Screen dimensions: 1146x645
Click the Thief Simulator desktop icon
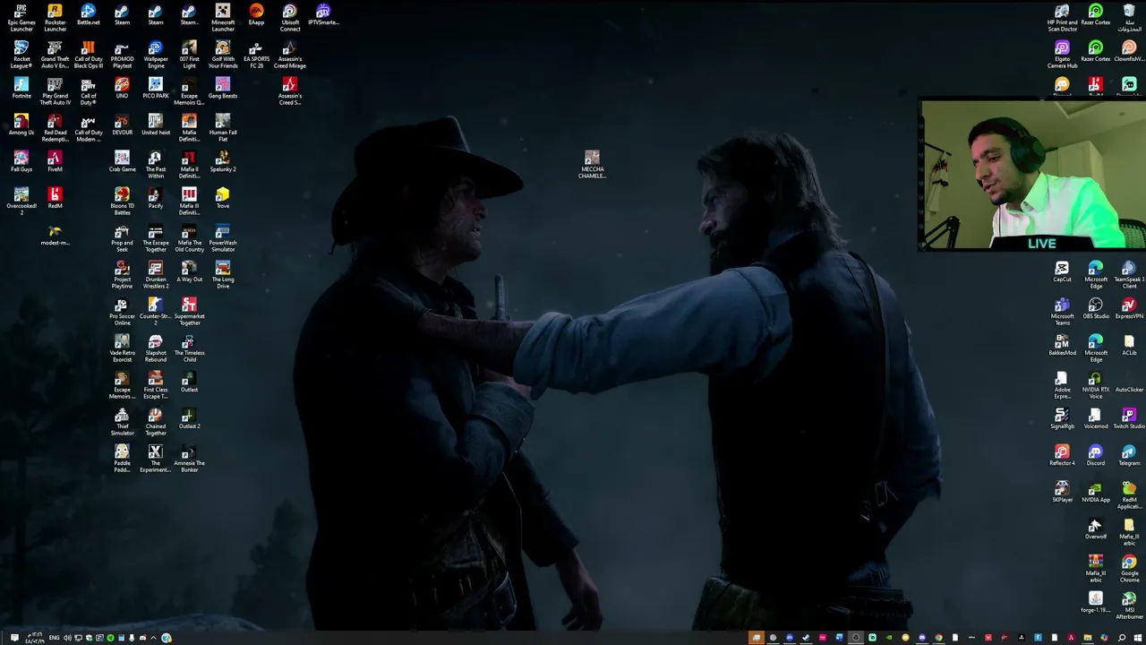pos(122,422)
